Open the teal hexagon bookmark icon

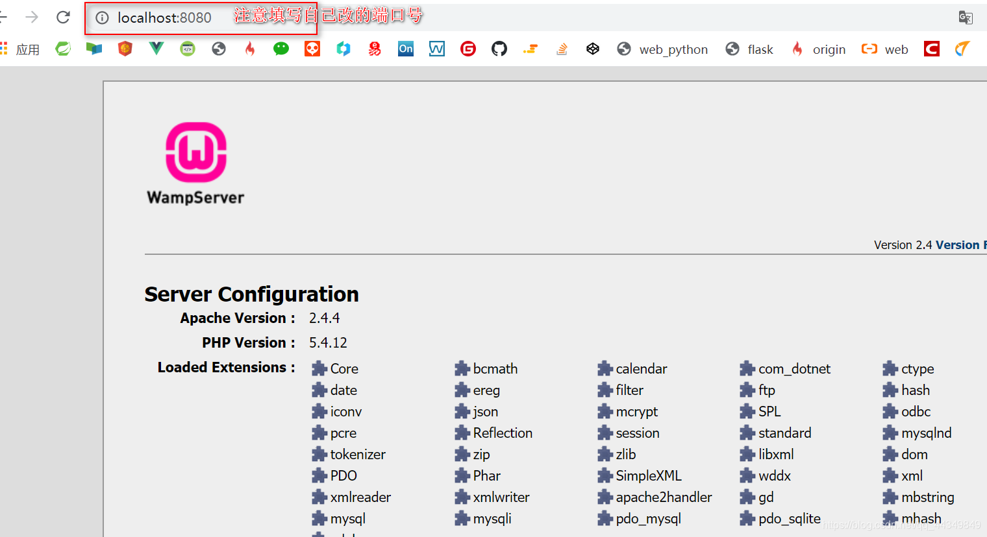344,49
